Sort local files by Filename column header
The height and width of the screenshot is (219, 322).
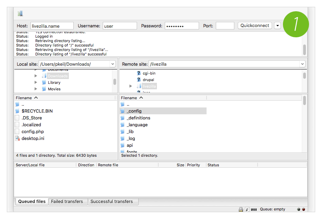pos(65,98)
